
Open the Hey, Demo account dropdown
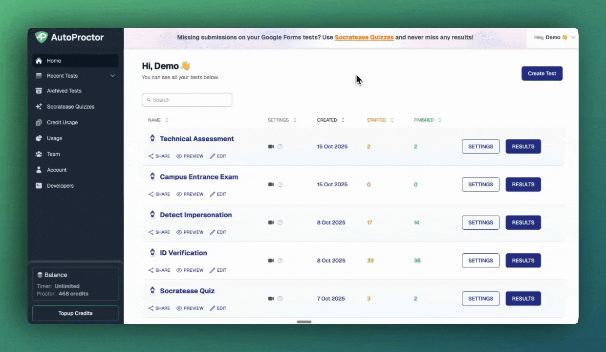pyautogui.click(x=555, y=37)
